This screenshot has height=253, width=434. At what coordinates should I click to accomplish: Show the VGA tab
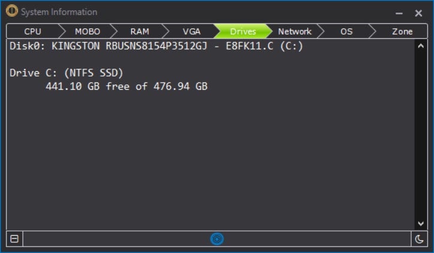[192, 31]
